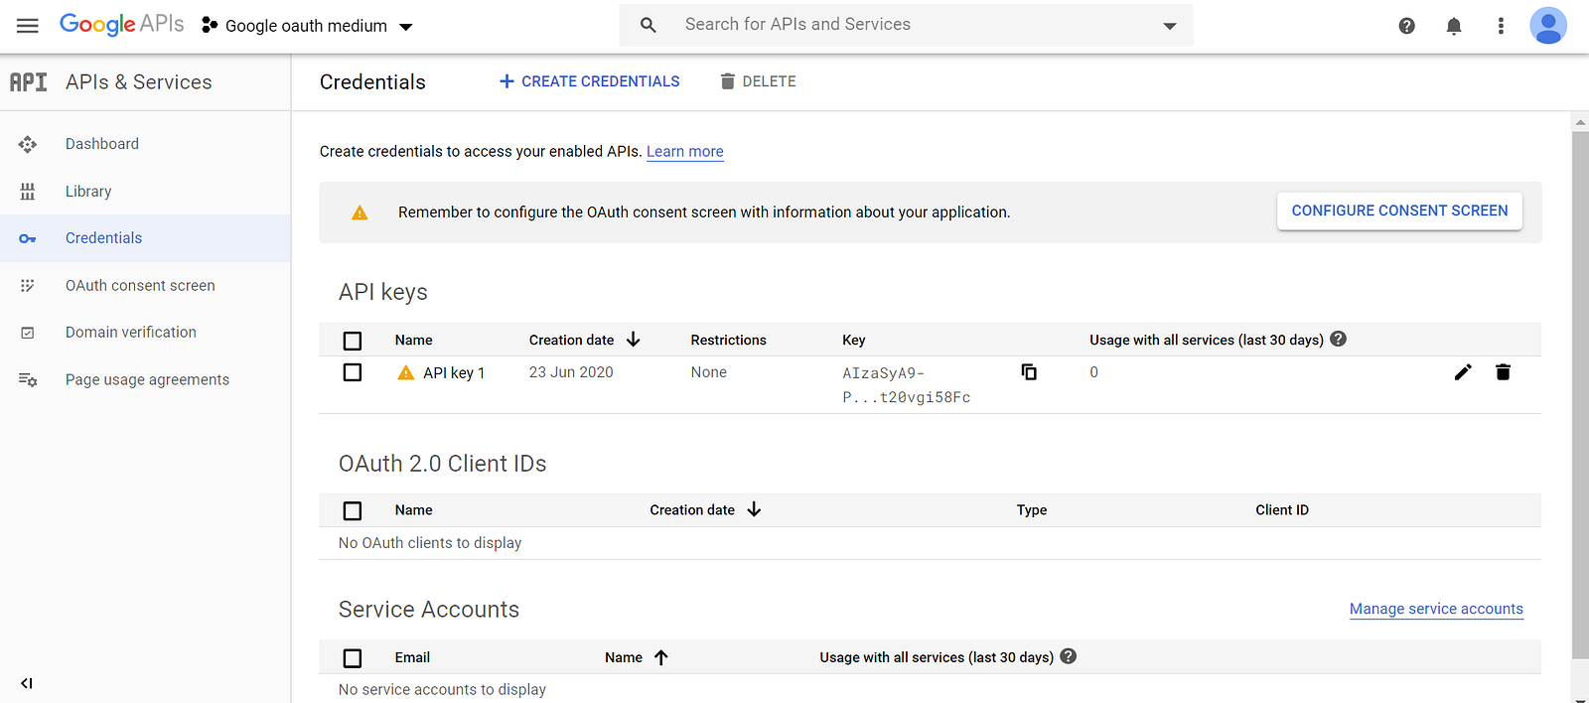
Task: Click the Key column header
Action: (854, 341)
